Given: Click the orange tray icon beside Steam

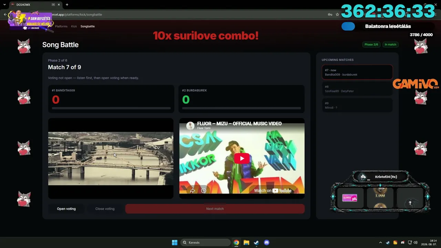Looking at the screenshot, I should click(x=395, y=242).
